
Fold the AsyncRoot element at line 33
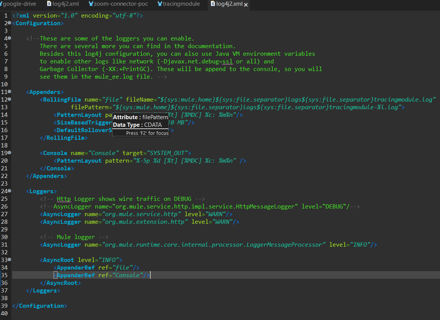[x=10, y=260]
